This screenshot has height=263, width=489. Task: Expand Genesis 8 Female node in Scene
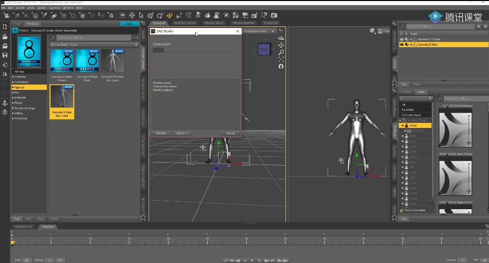point(411,39)
